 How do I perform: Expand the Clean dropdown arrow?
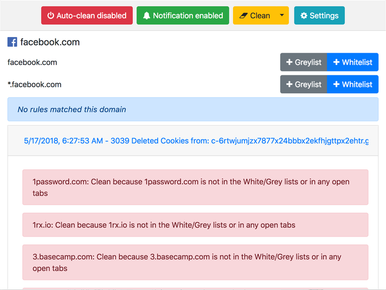tap(282, 16)
